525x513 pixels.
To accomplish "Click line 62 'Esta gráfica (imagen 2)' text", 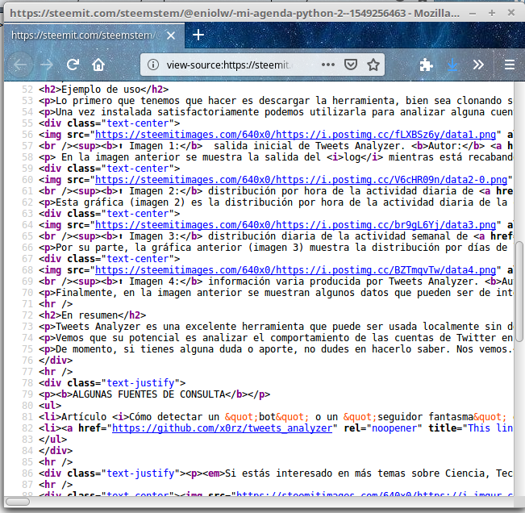I will 120,202.
